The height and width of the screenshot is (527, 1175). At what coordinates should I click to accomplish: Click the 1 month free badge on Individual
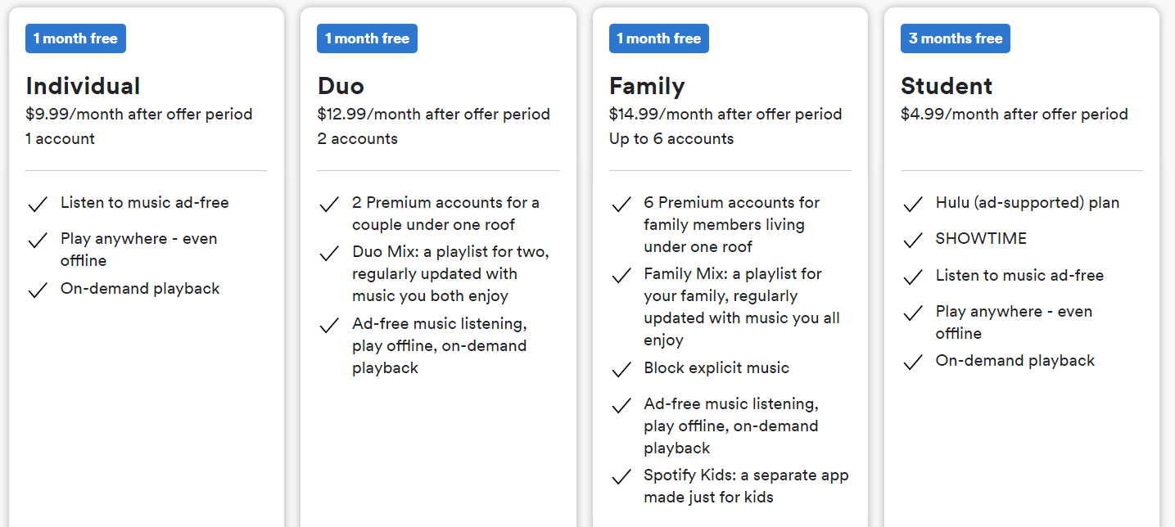tap(75, 38)
